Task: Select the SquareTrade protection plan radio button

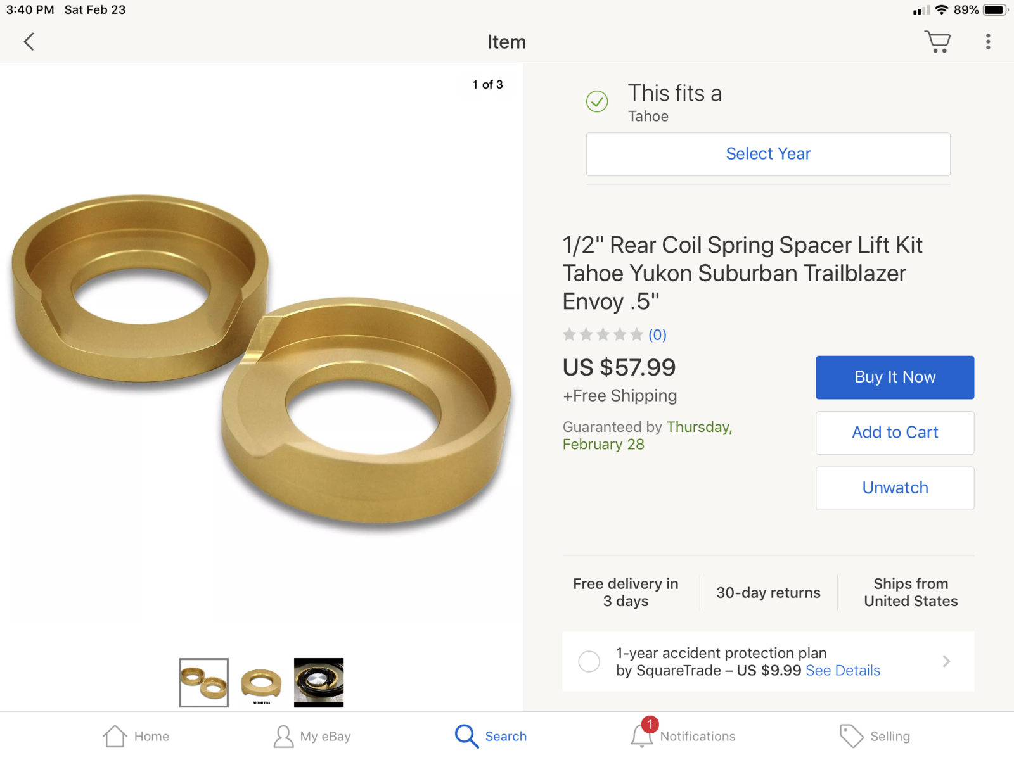Action: [x=589, y=661]
